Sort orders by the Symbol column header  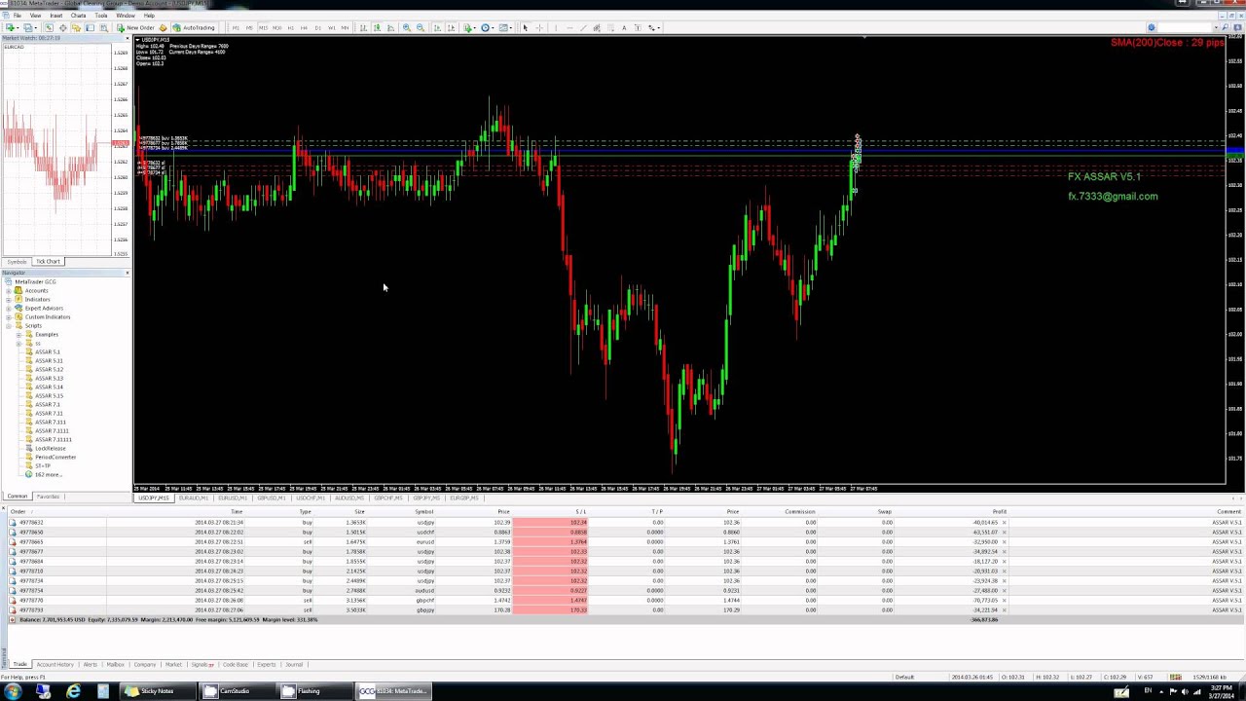click(423, 511)
